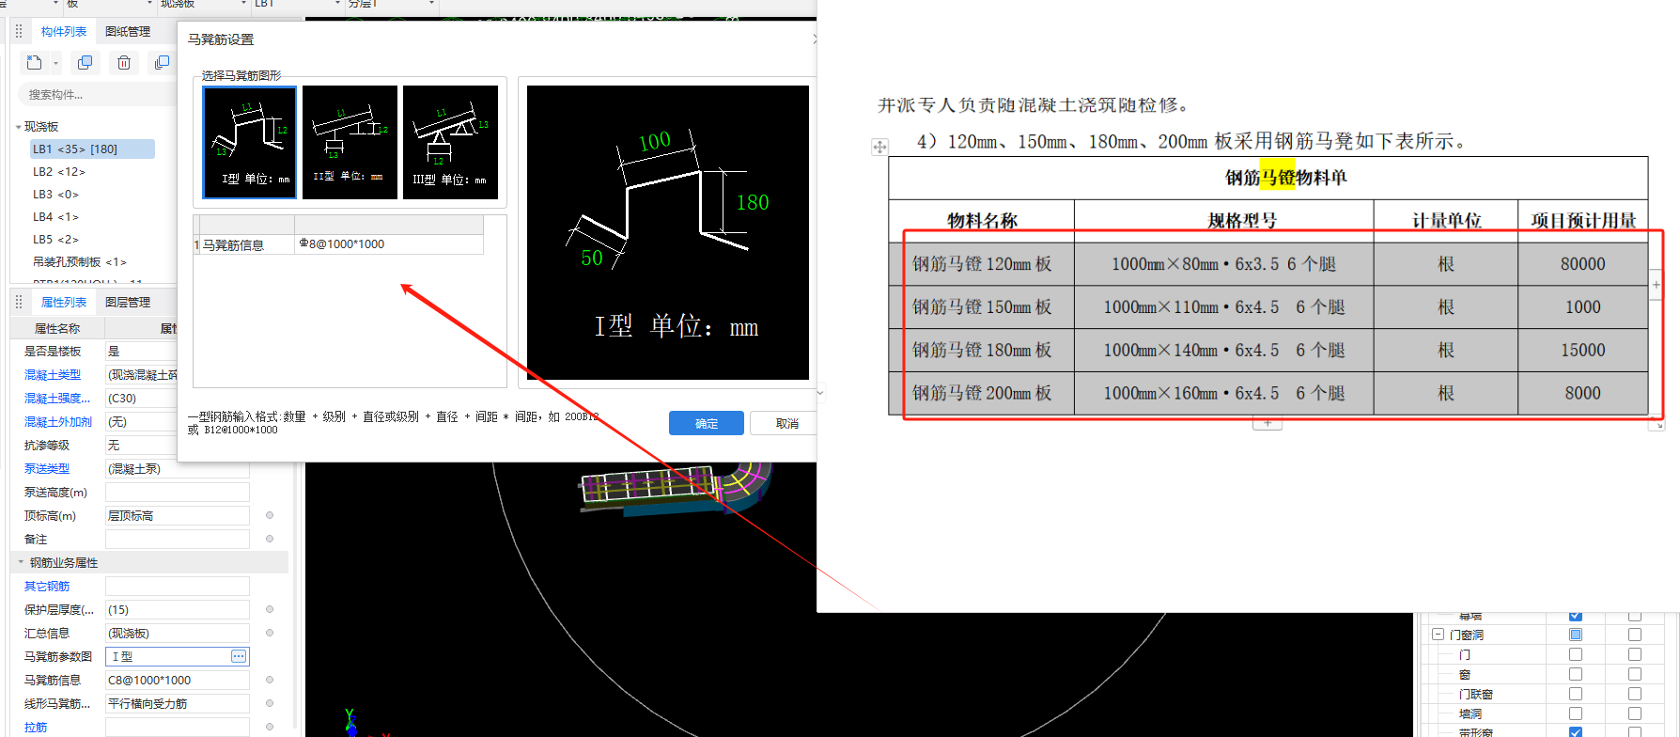Toggle the 顶标高(m) row radio dot

[270, 515]
